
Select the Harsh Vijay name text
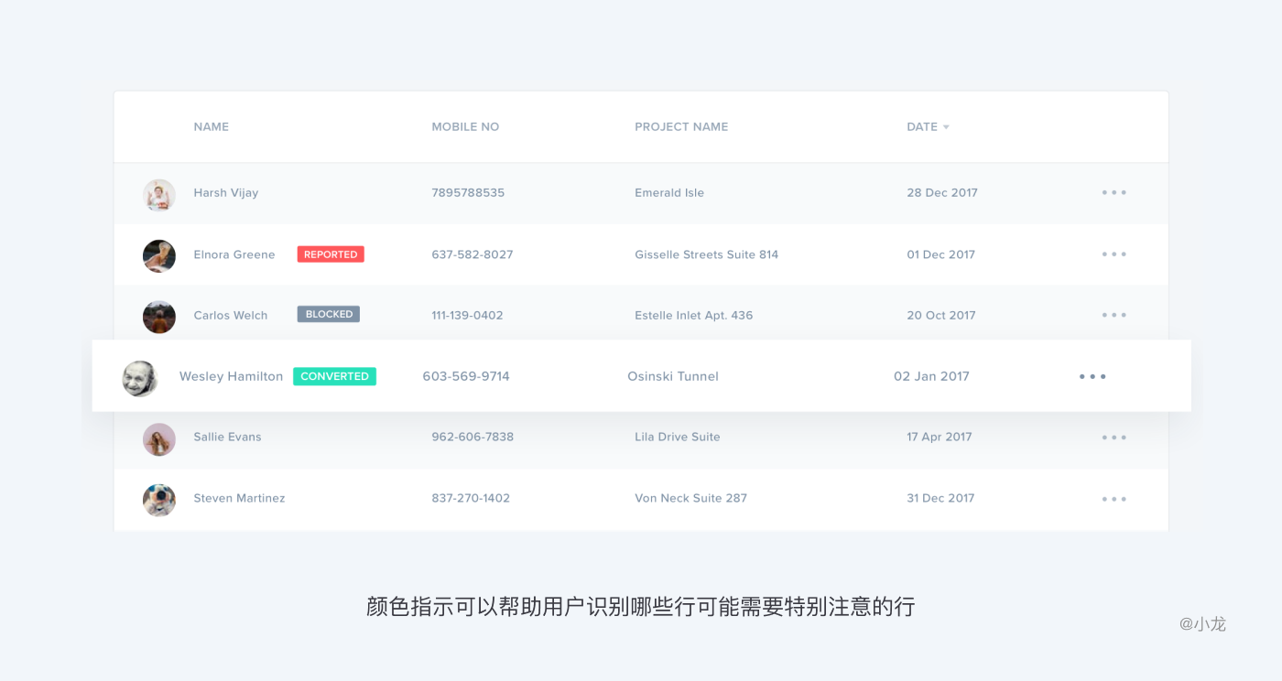coord(226,193)
